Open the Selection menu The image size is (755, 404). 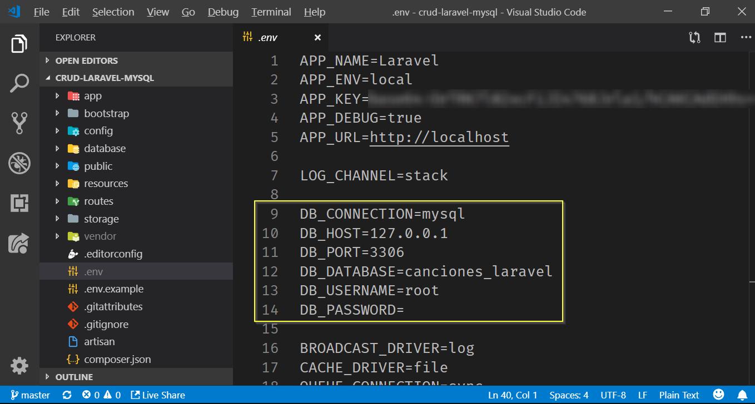[x=113, y=12]
